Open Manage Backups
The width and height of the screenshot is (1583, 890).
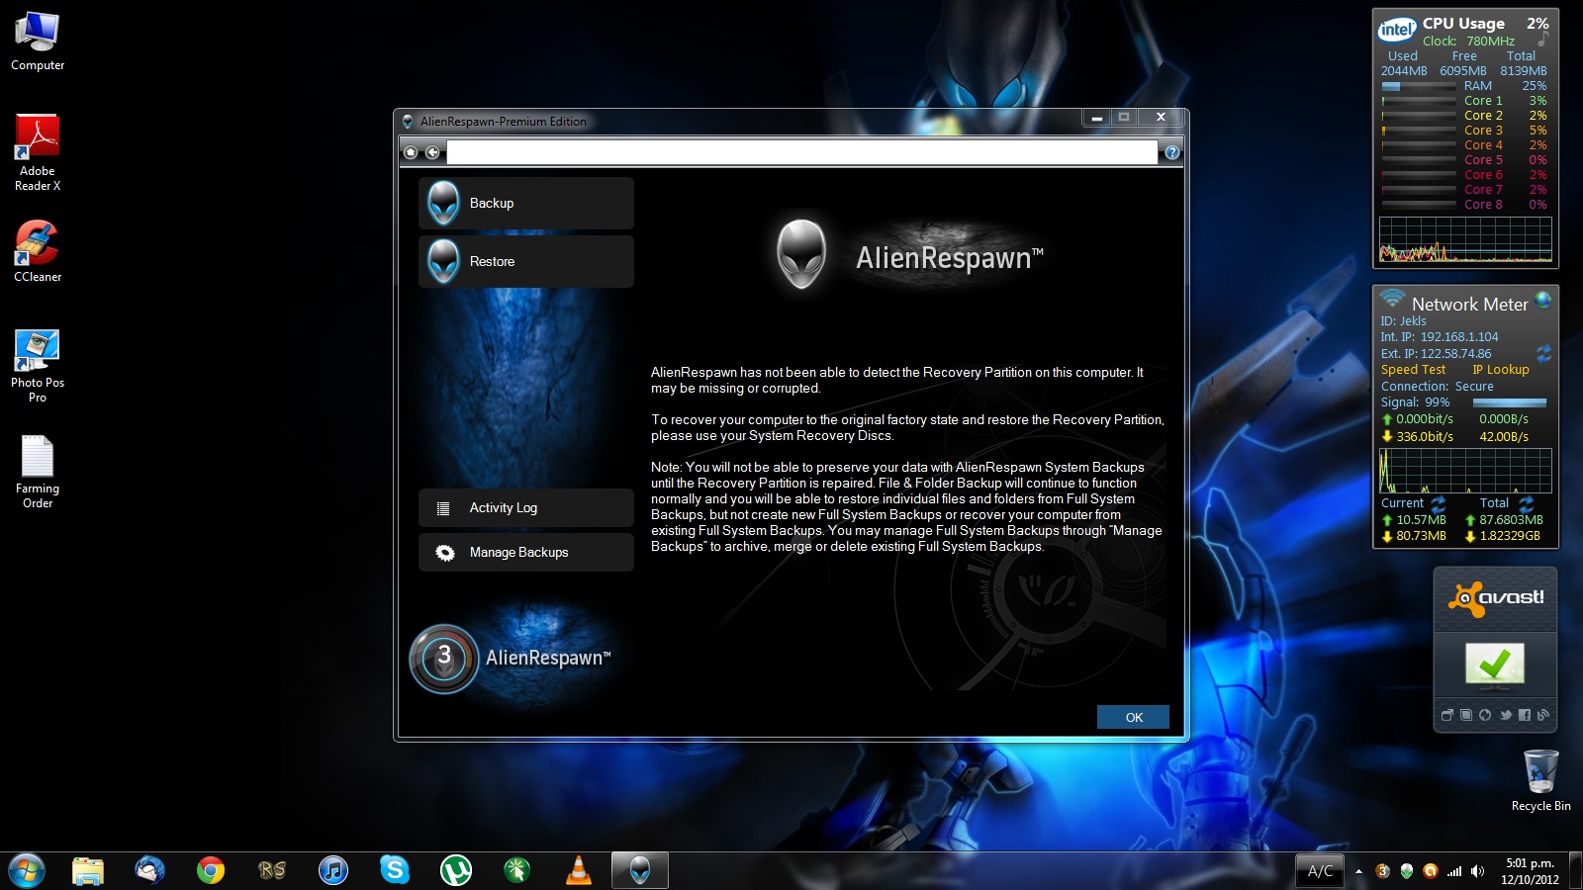click(526, 552)
